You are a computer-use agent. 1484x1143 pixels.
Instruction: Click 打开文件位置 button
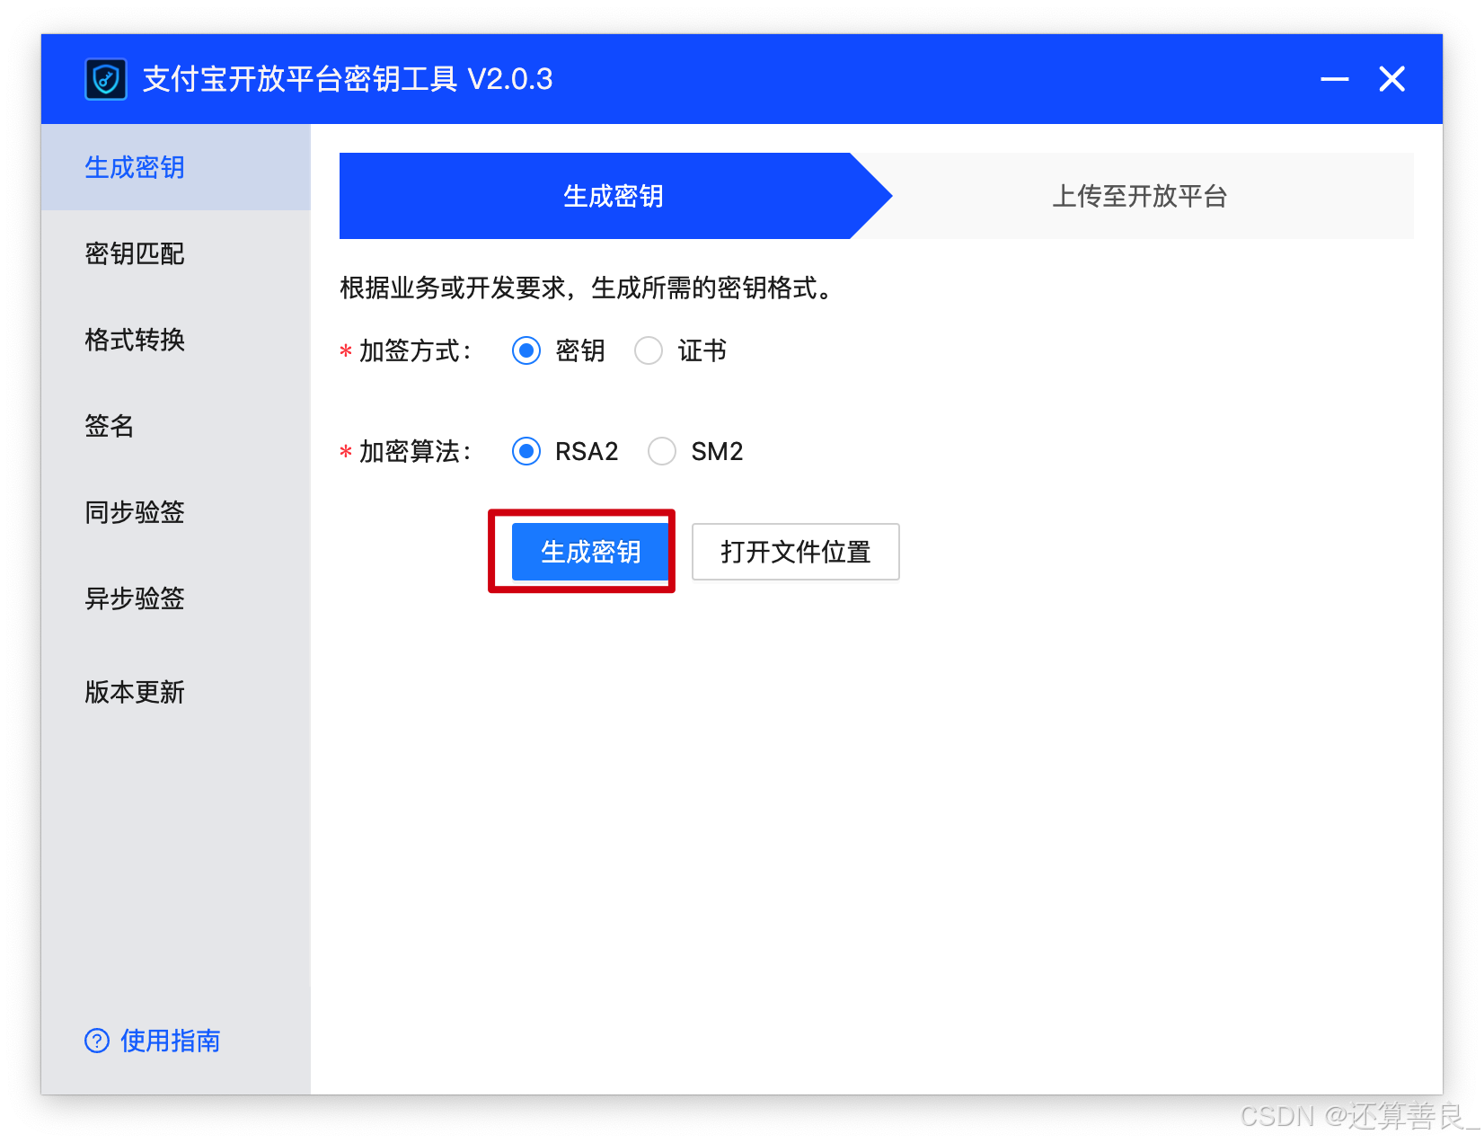click(796, 552)
